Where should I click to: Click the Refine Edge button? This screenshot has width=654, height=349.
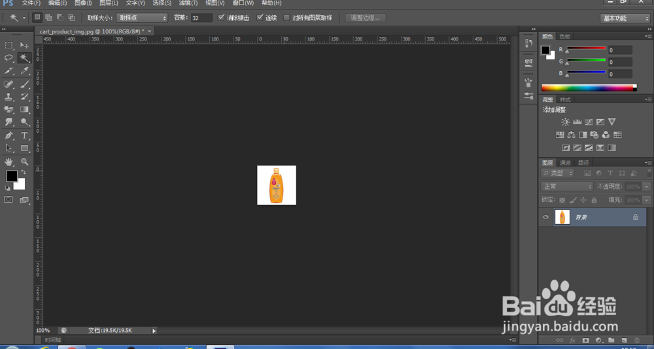point(366,18)
